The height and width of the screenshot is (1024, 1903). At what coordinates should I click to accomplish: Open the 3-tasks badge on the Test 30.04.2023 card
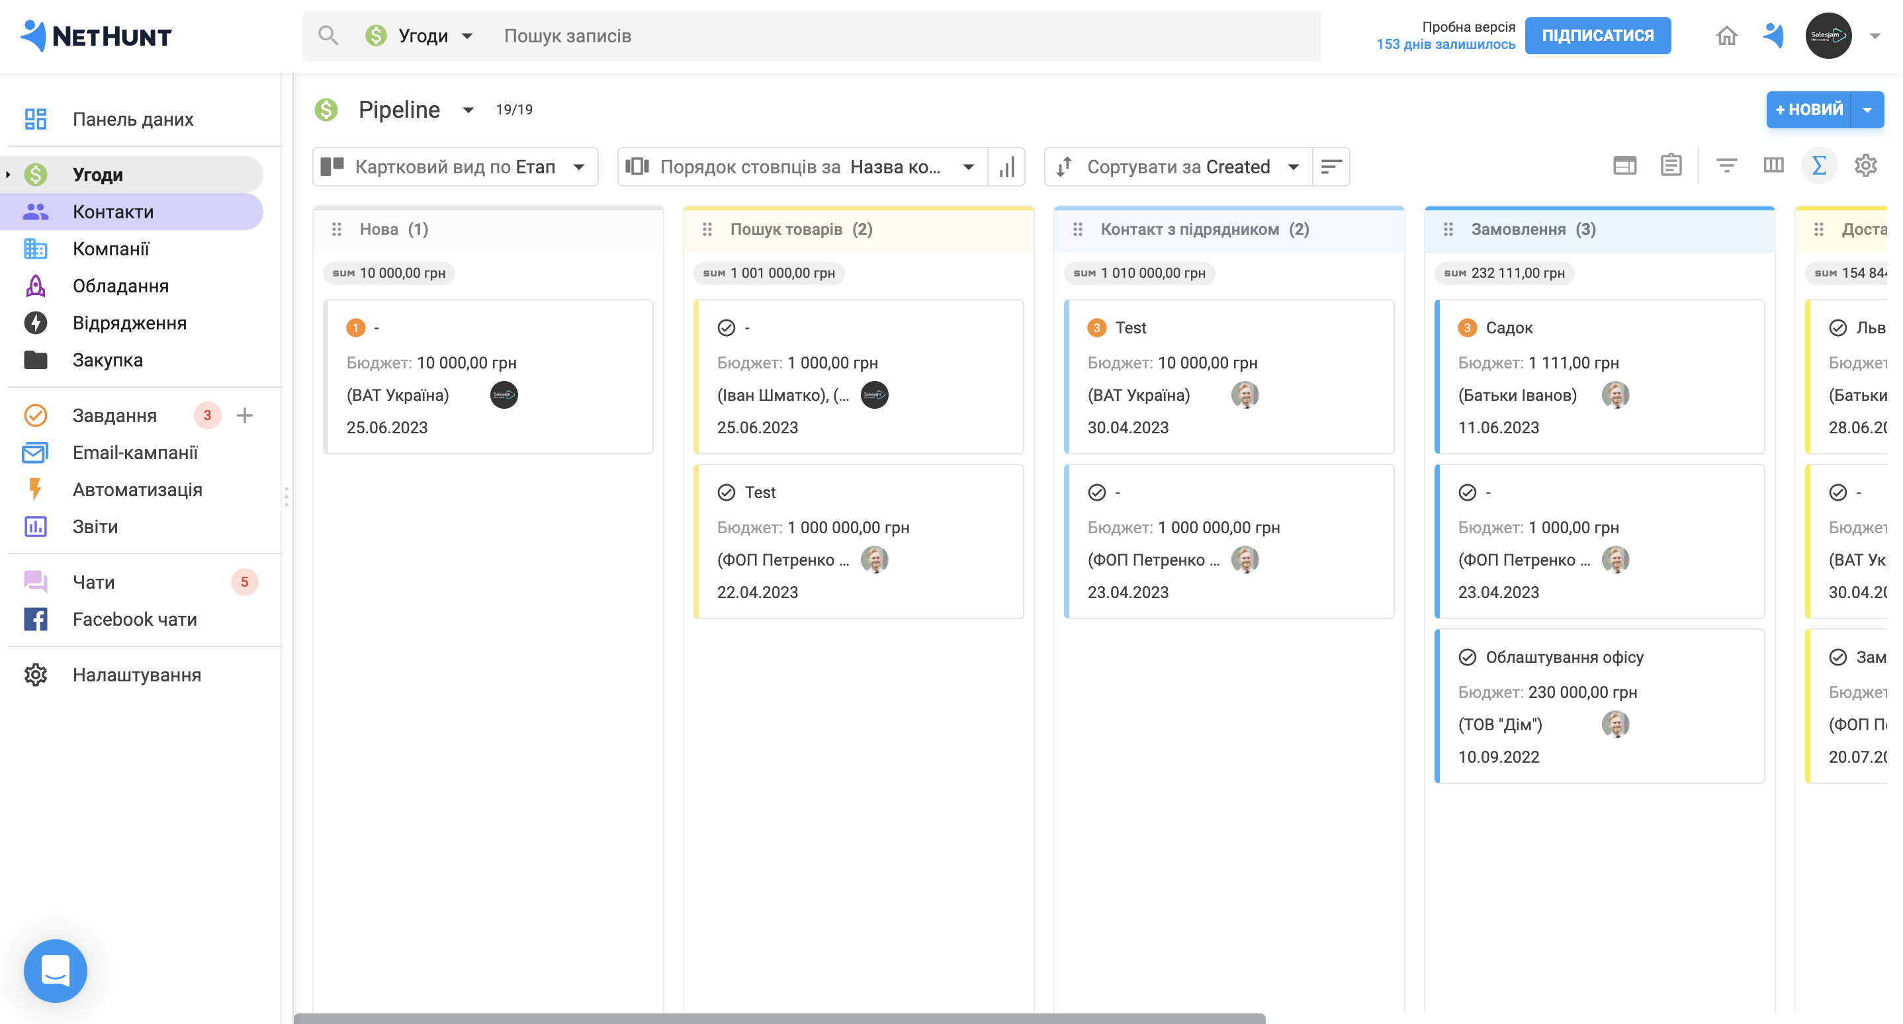tap(1097, 328)
